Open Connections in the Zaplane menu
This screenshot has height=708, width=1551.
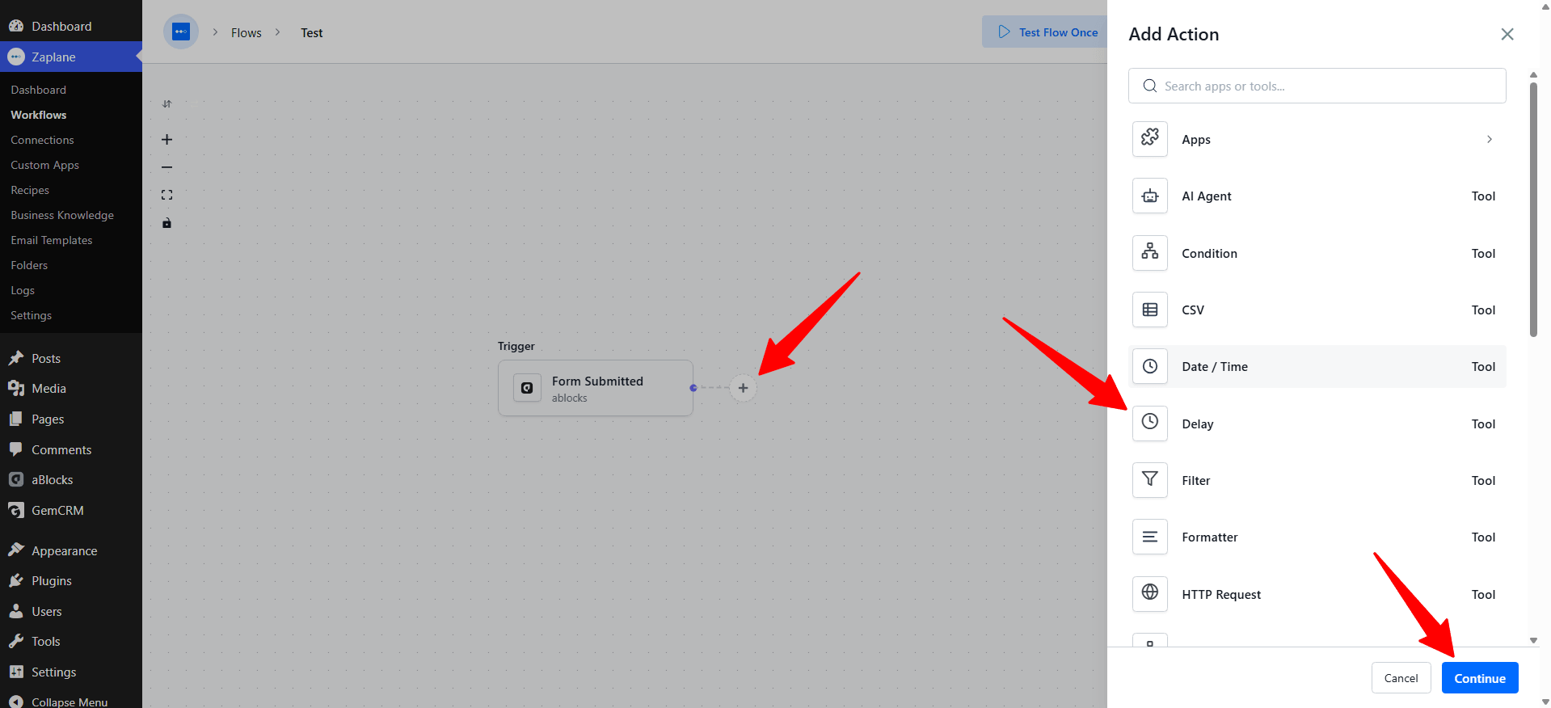coord(42,140)
